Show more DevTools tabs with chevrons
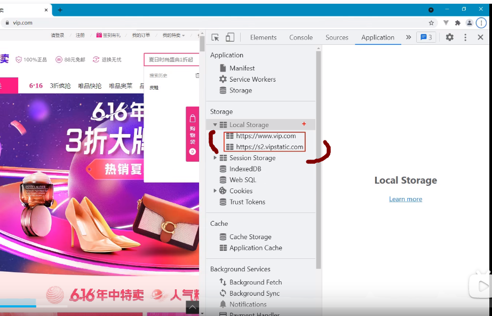 point(408,37)
